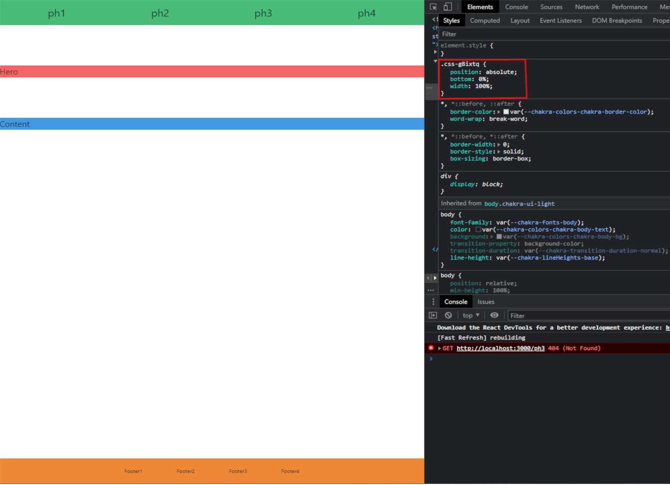
Task: Click inside the console Filter field
Action: (x=554, y=315)
